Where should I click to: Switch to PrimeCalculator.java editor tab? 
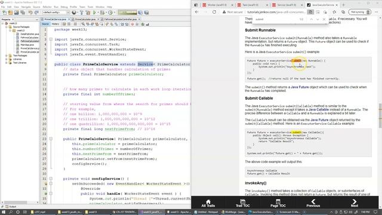click(85, 19)
